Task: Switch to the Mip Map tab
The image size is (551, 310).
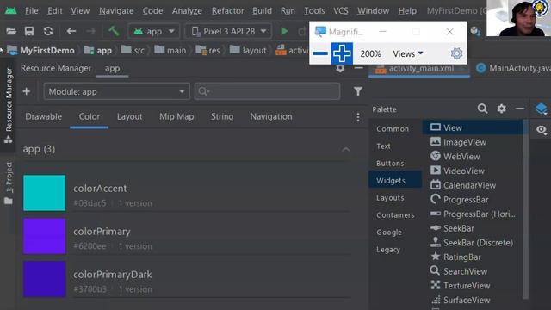Action: coord(176,117)
